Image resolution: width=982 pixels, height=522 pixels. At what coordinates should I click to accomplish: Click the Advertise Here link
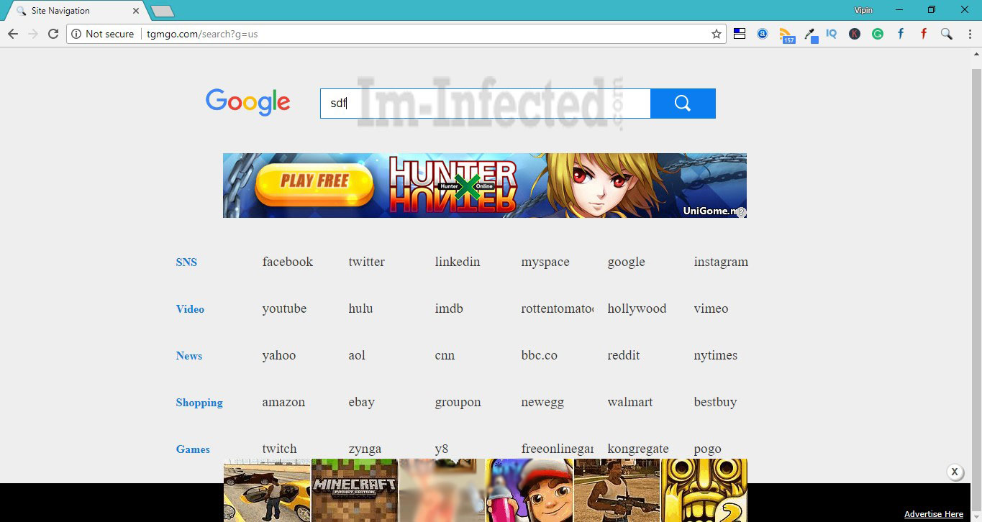tap(933, 513)
